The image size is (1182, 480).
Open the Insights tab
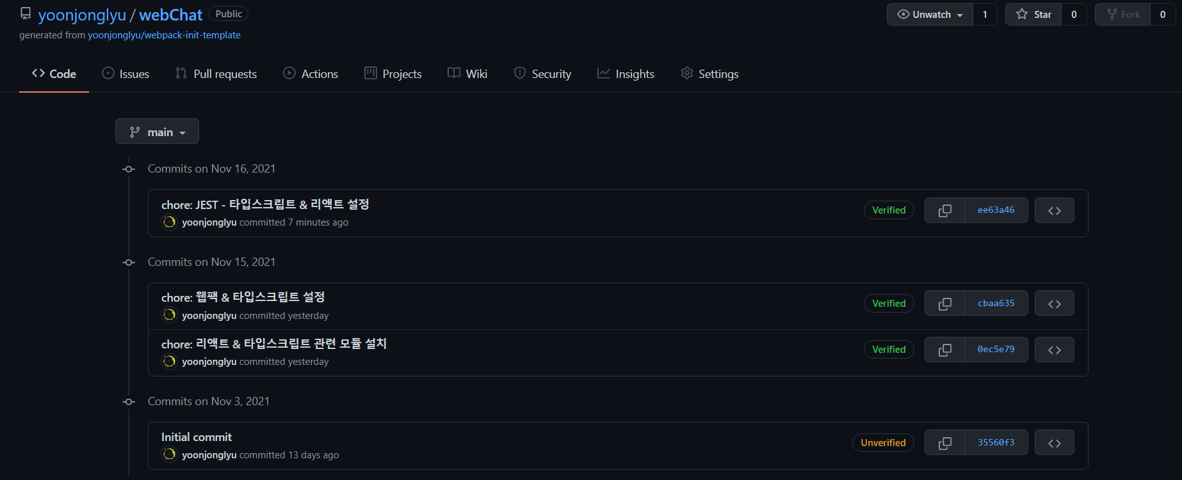click(x=626, y=74)
